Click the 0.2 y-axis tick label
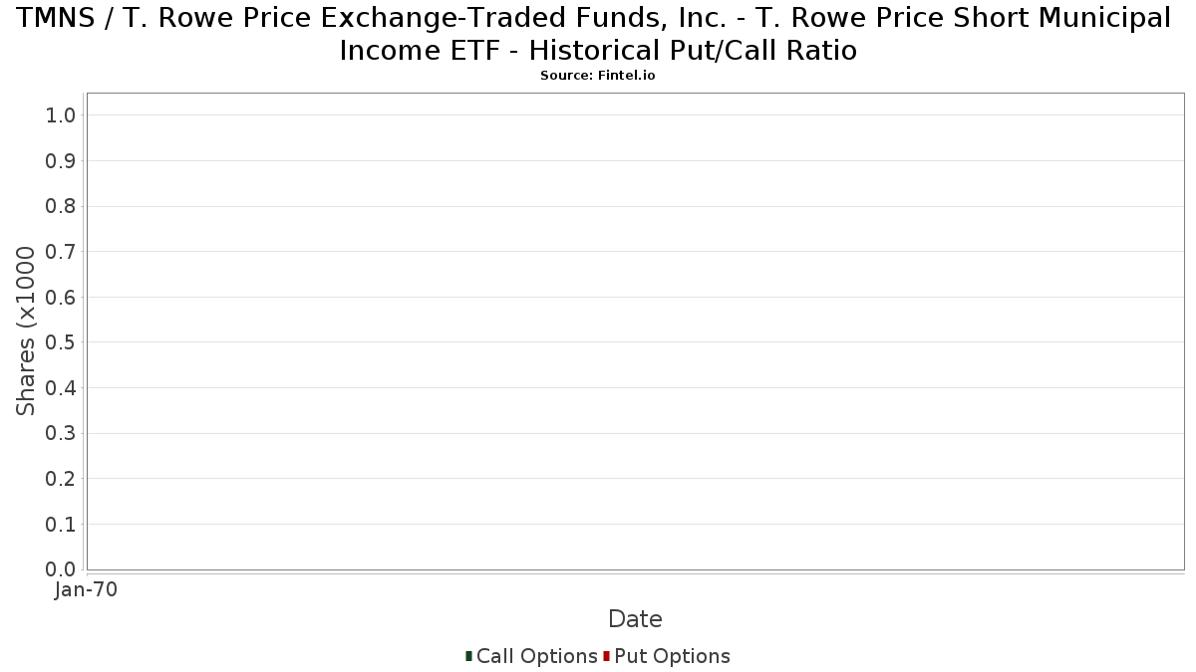1196x672 pixels. (x=61, y=479)
